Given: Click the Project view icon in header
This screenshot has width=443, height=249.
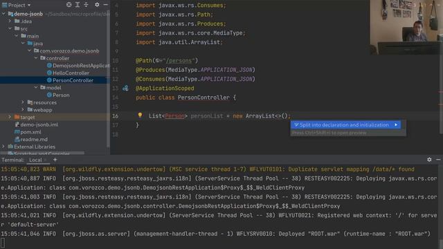Looking at the screenshot, I should point(5,5).
